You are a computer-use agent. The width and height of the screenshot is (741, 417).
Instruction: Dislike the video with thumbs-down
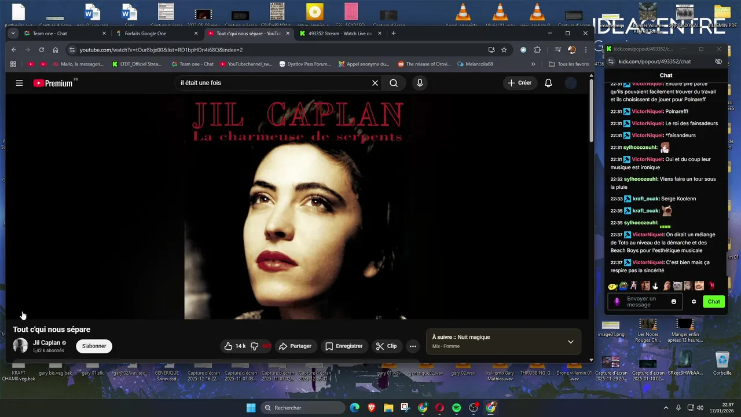click(x=260, y=346)
